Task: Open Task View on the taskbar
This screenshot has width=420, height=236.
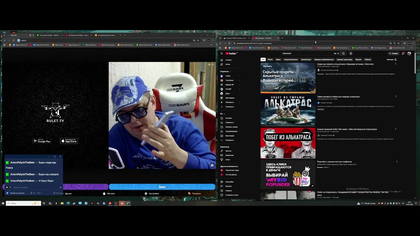Action: tap(44, 203)
